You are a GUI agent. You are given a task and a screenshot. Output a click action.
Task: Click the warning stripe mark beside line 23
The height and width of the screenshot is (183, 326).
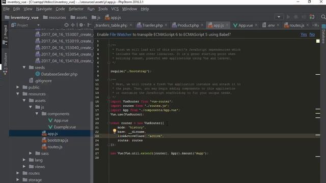click(x=318, y=135)
